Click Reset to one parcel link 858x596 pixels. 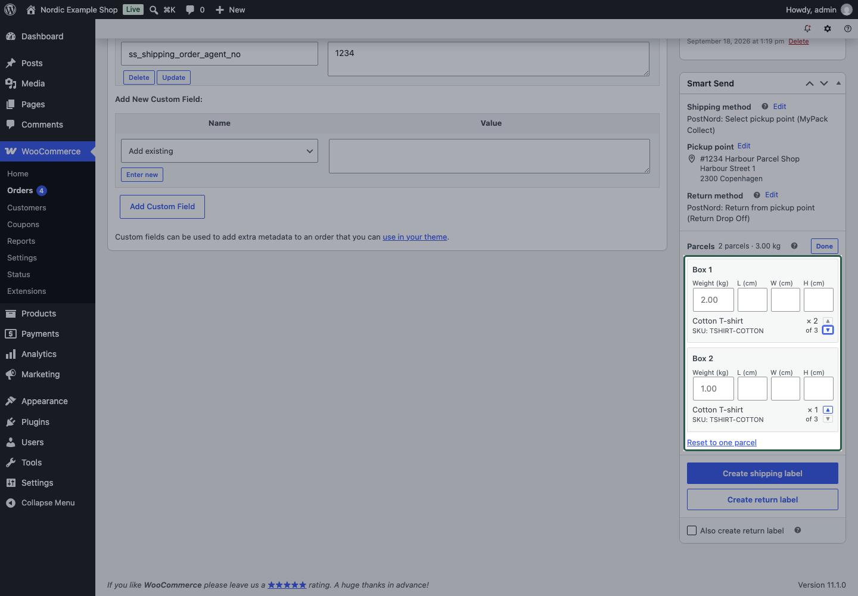point(722,442)
